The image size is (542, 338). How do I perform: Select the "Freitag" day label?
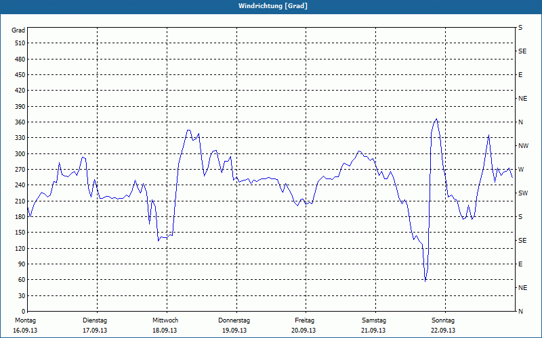(x=304, y=320)
